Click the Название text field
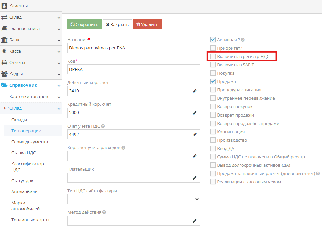Image resolution: width=322 pixels, height=228 pixels. pos(134,48)
